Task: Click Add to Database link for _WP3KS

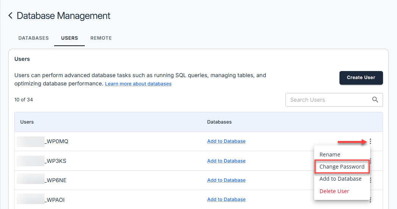Action: pyautogui.click(x=226, y=161)
